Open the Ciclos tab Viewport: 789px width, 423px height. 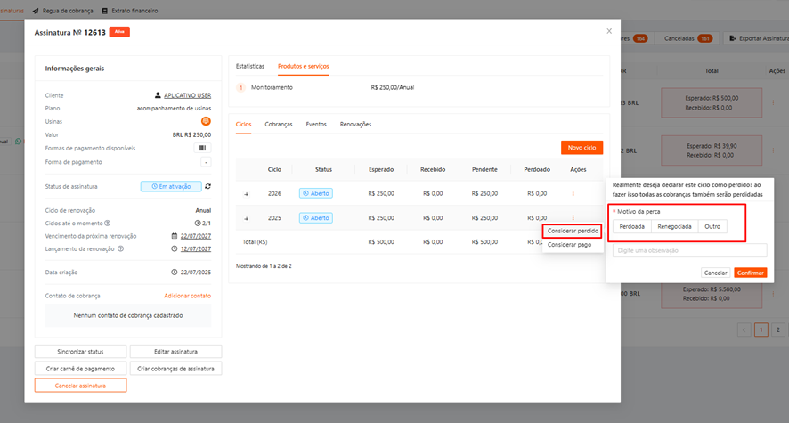[x=243, y=125]
